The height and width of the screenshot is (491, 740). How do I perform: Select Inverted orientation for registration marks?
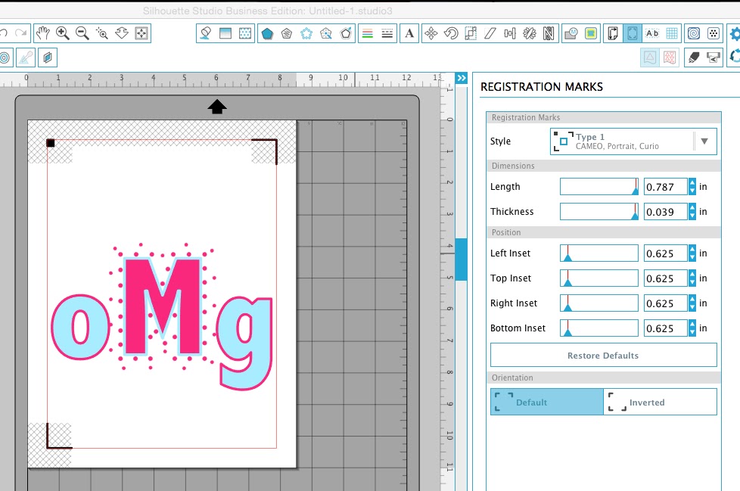coord(661,402)
